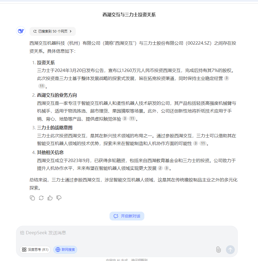The height and width of the screenshot is (261, 258).
Task: Click the heading 投资关系
Action: 46,63
